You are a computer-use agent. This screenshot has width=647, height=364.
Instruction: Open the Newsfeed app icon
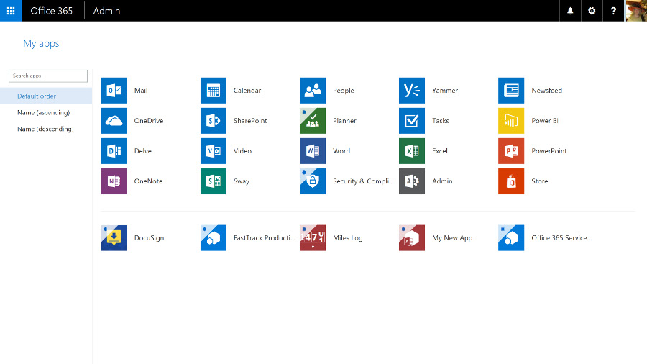coord(511,91)
